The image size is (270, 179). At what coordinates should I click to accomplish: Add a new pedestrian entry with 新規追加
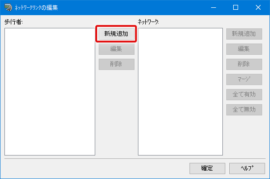pyautogui.click(x=116, y=34)
